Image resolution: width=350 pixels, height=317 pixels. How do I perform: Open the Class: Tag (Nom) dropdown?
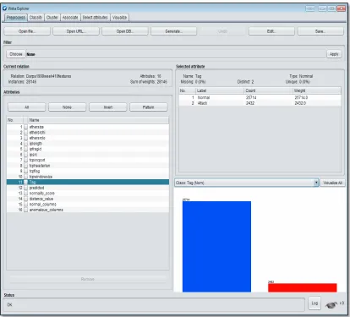pos(247,183)
